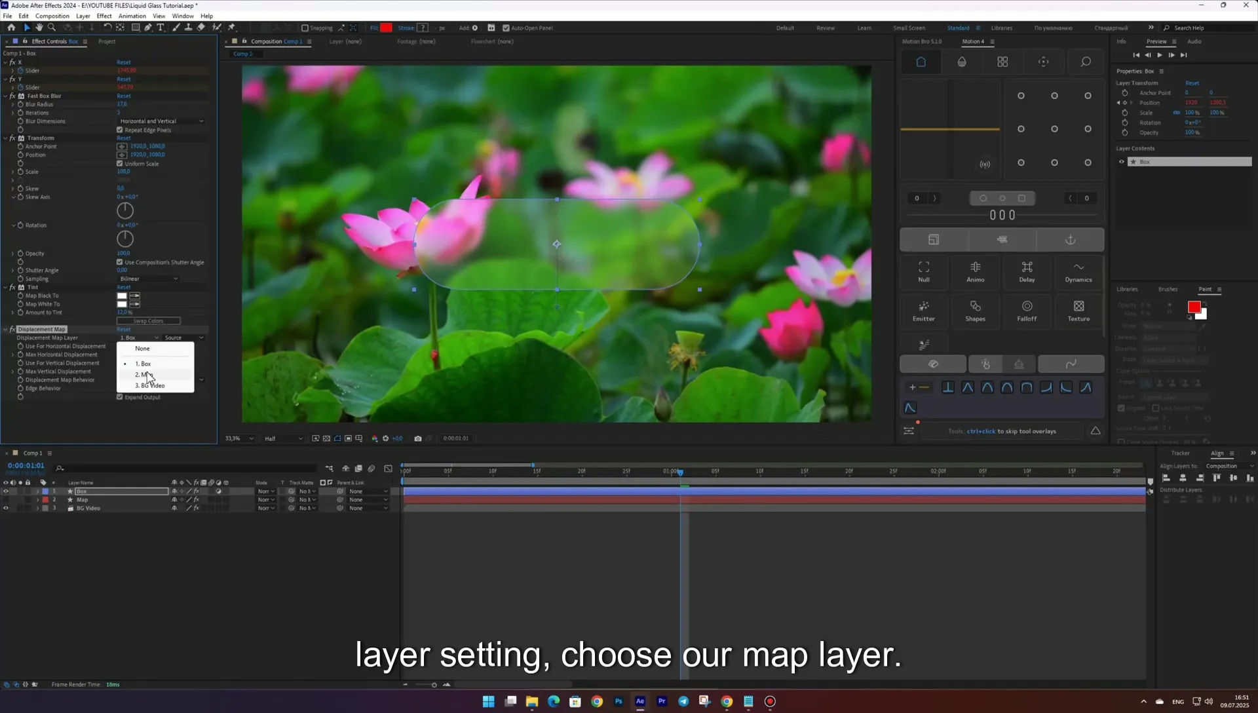This screenshot has height=713, width=1258.
Task: Open After Effects from Windows taskbar
Action: tap(640, 701)
